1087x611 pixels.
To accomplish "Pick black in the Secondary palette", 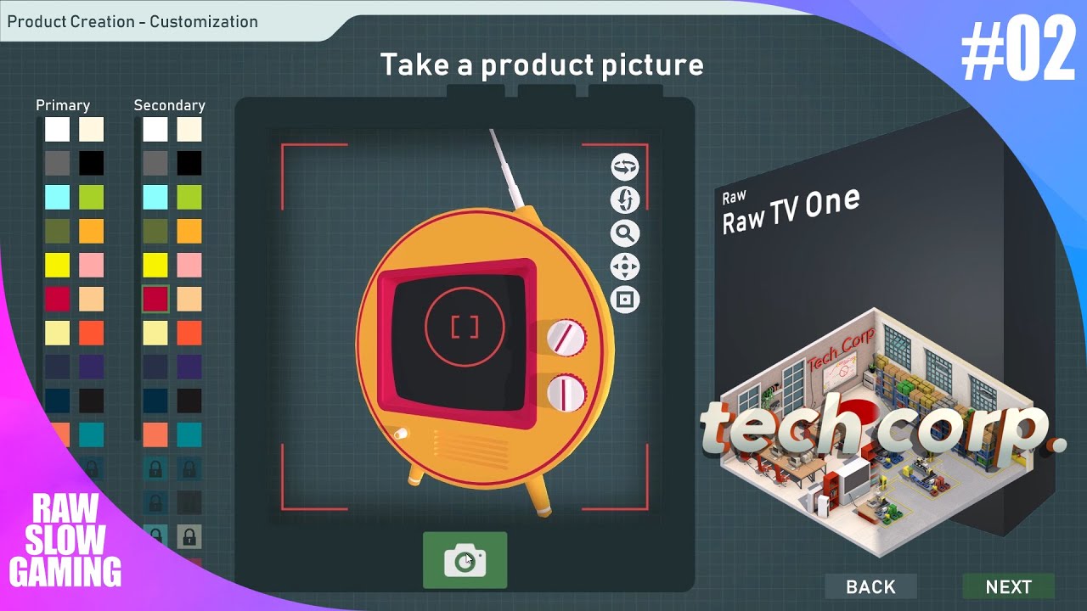I will pyautogui.click(x=189, y=163).
